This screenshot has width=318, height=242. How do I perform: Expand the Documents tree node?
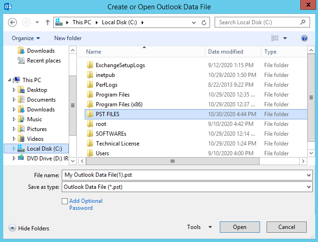click(x=14, y=100)
